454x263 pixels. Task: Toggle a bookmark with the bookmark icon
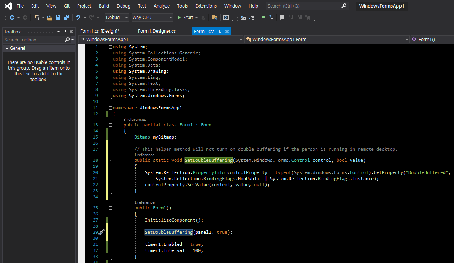(x=282, y=18)
